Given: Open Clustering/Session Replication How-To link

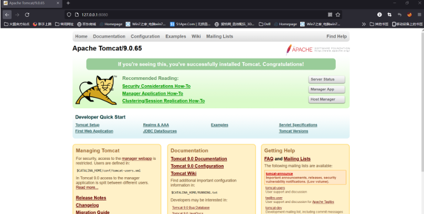Looking at the screenshot, I should tap(163, 101).
